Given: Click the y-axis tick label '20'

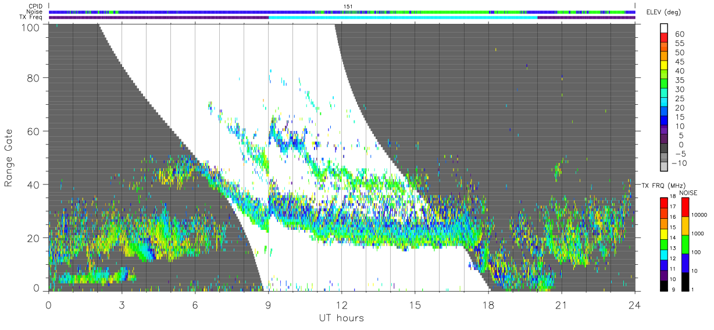Looking at the screenshot, I should (x=34, y=238).
